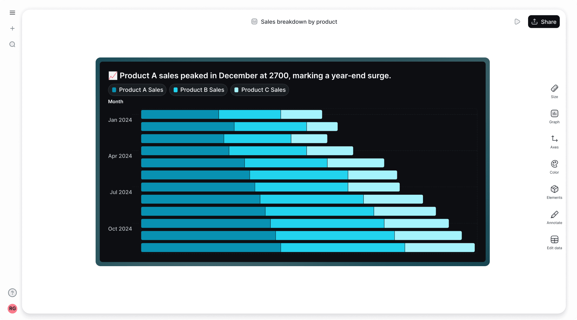Viewport: 577px width, 320px height.
Task: Open the hamburger navigation menu
Action: click(x=12, y=13)
